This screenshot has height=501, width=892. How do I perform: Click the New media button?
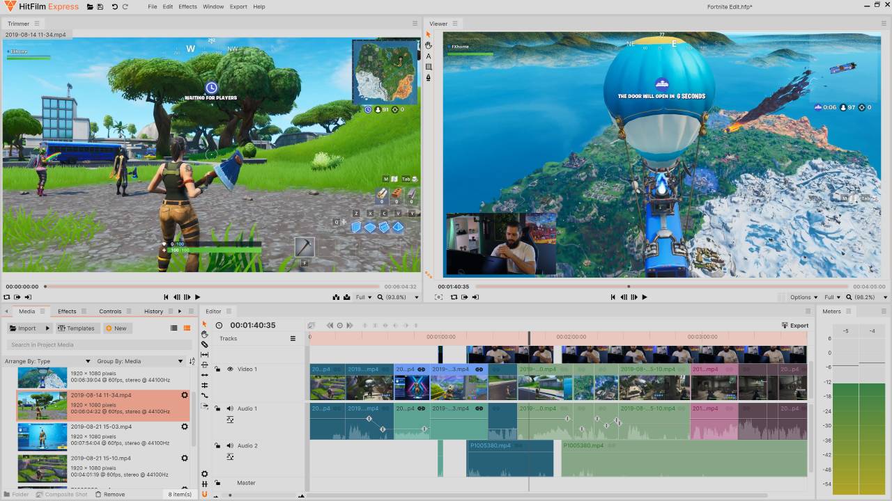(x=116, y=328)
